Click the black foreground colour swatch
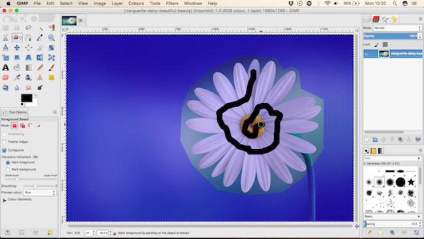 pyautogui.click(x=27, y=98)
